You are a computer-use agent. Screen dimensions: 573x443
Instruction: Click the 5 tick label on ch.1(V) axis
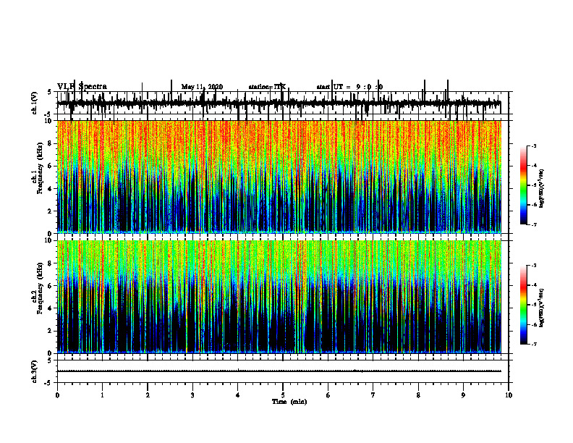pos(50,93)
